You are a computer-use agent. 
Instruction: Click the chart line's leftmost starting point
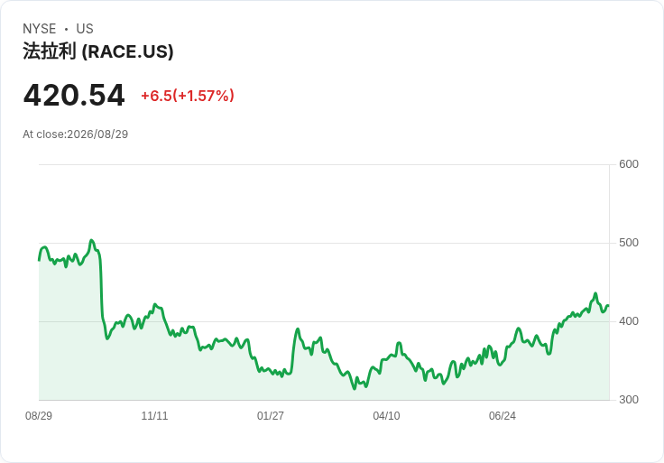[39, 260]
